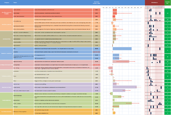
Task: Click the Category column header
Action: [x=8, y=3]
